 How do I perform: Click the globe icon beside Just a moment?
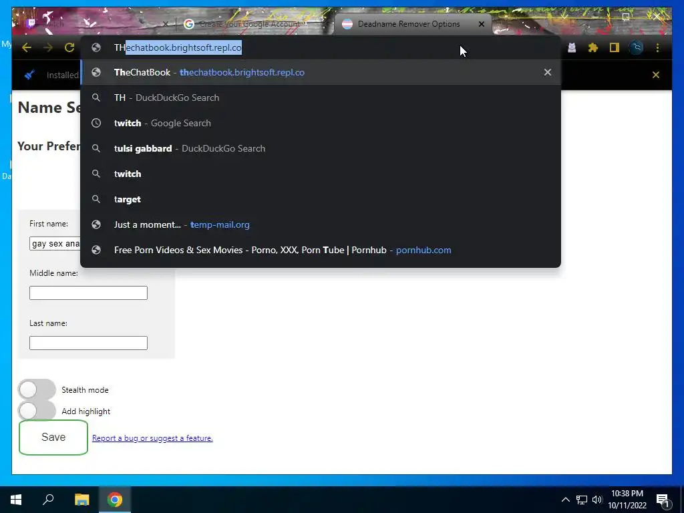click(x=96, y=224)
